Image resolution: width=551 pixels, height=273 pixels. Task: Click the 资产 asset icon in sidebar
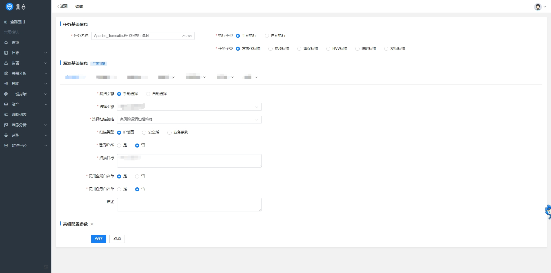click(6, 104)
